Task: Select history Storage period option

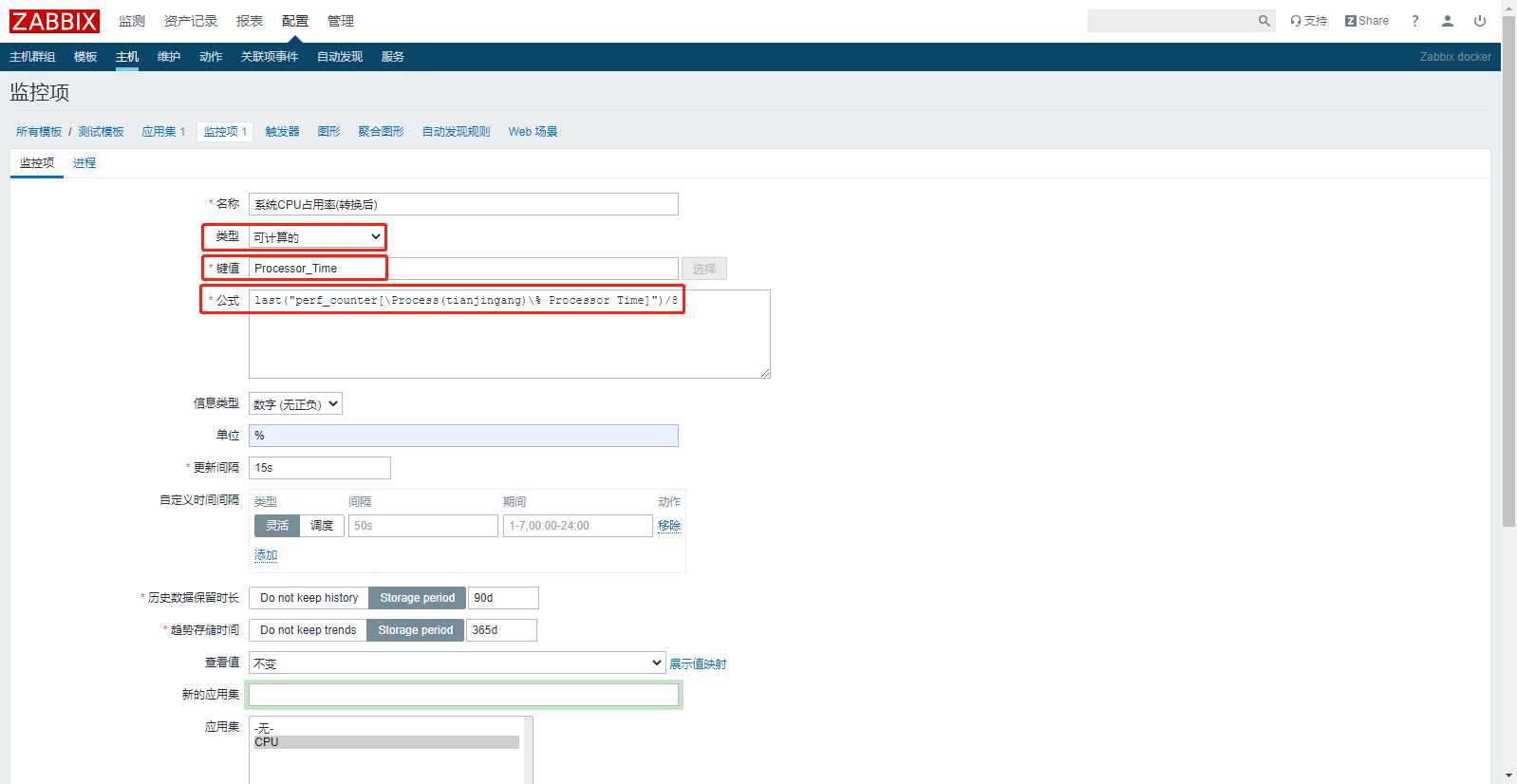Action: pyautogui.click(x=418, y=598)
